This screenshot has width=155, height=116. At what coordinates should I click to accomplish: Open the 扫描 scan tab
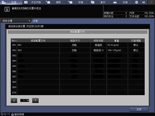click(122, 2)
